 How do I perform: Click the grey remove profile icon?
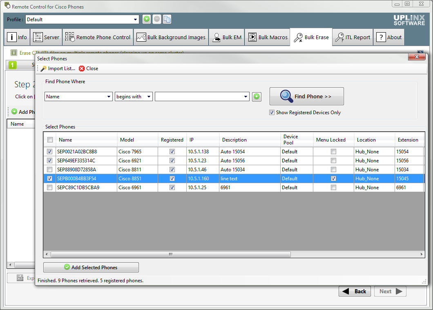157,19
